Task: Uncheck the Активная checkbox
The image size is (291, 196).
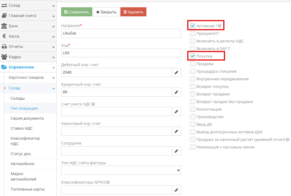Action: coord(193,26)
